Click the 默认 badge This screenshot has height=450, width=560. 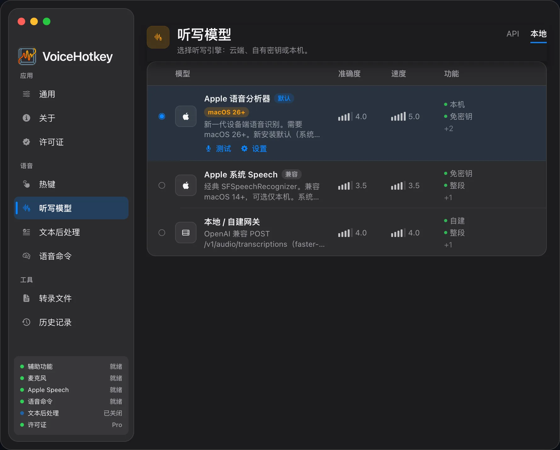tap(284, 98)
